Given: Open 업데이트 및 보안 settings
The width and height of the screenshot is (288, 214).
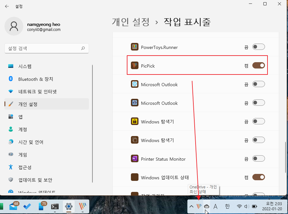Looking at the screenshot, I should 47,180.
